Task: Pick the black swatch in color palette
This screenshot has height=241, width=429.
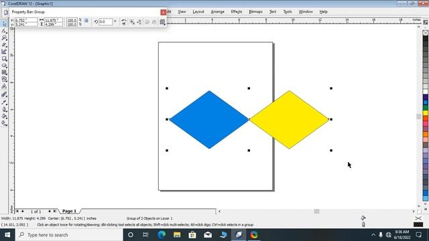Action: [426, 39]
